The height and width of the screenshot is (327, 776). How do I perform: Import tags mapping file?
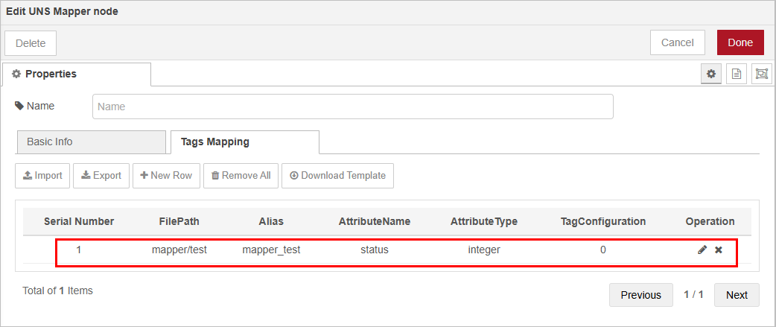(42, 176)
